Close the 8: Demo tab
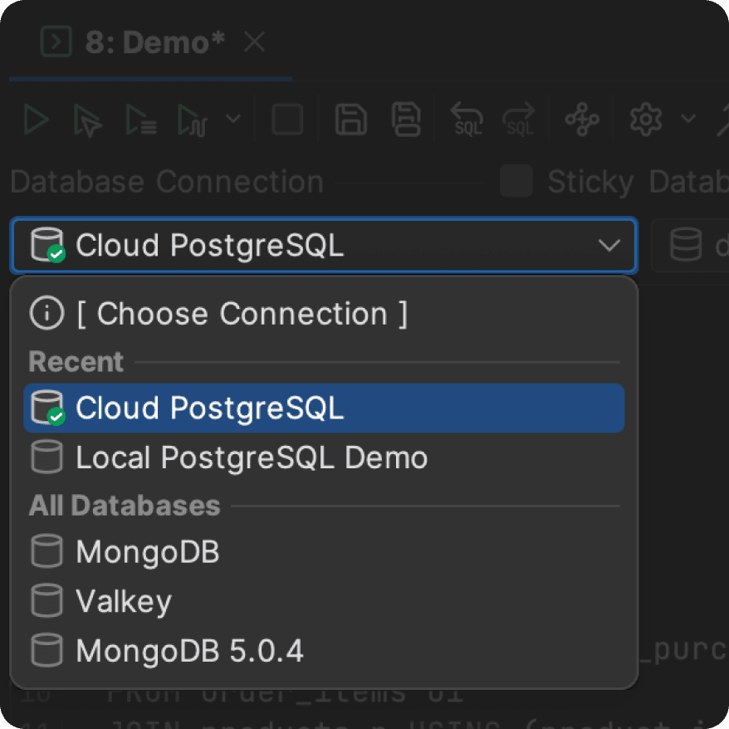 [254, 42]
